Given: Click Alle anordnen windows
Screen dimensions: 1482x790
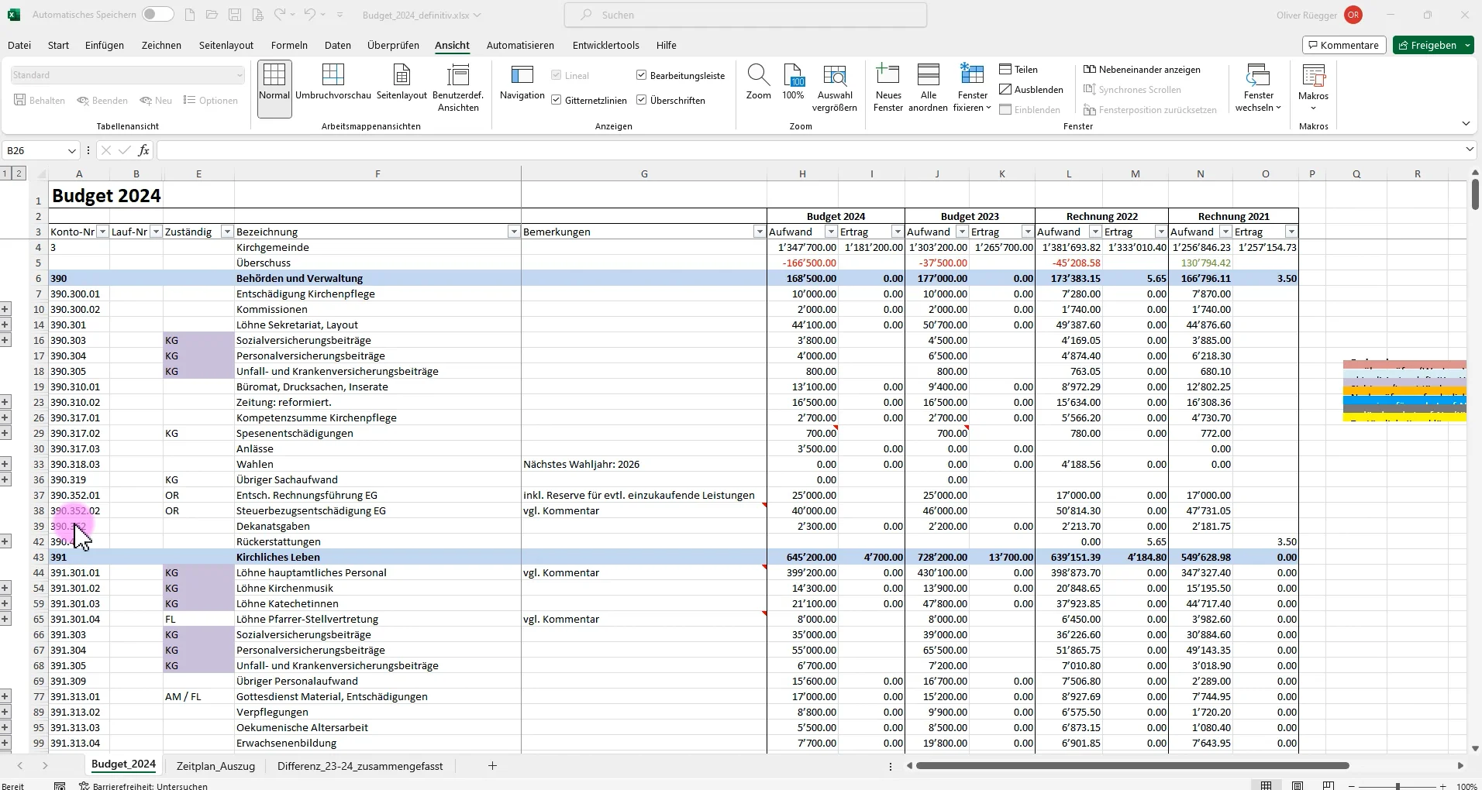Looking at the screenshot, I should pyautogui.click(x=928, y=88).
